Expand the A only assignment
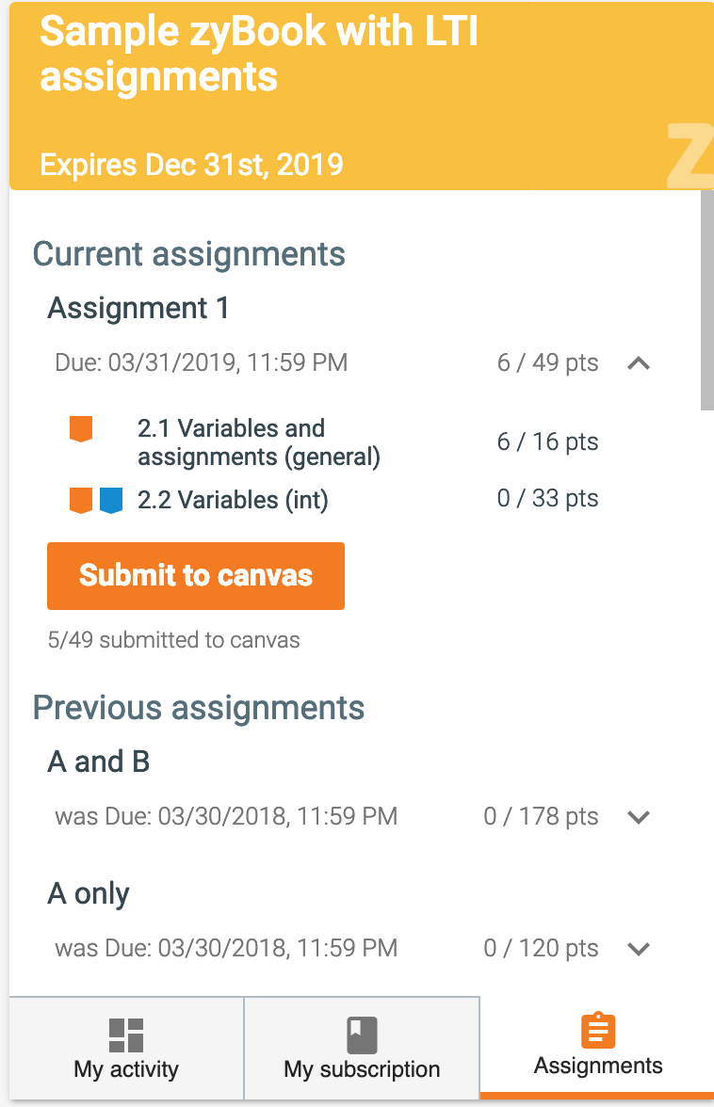714x1107 pixels. pyautogui.click(x=639, y=949)
